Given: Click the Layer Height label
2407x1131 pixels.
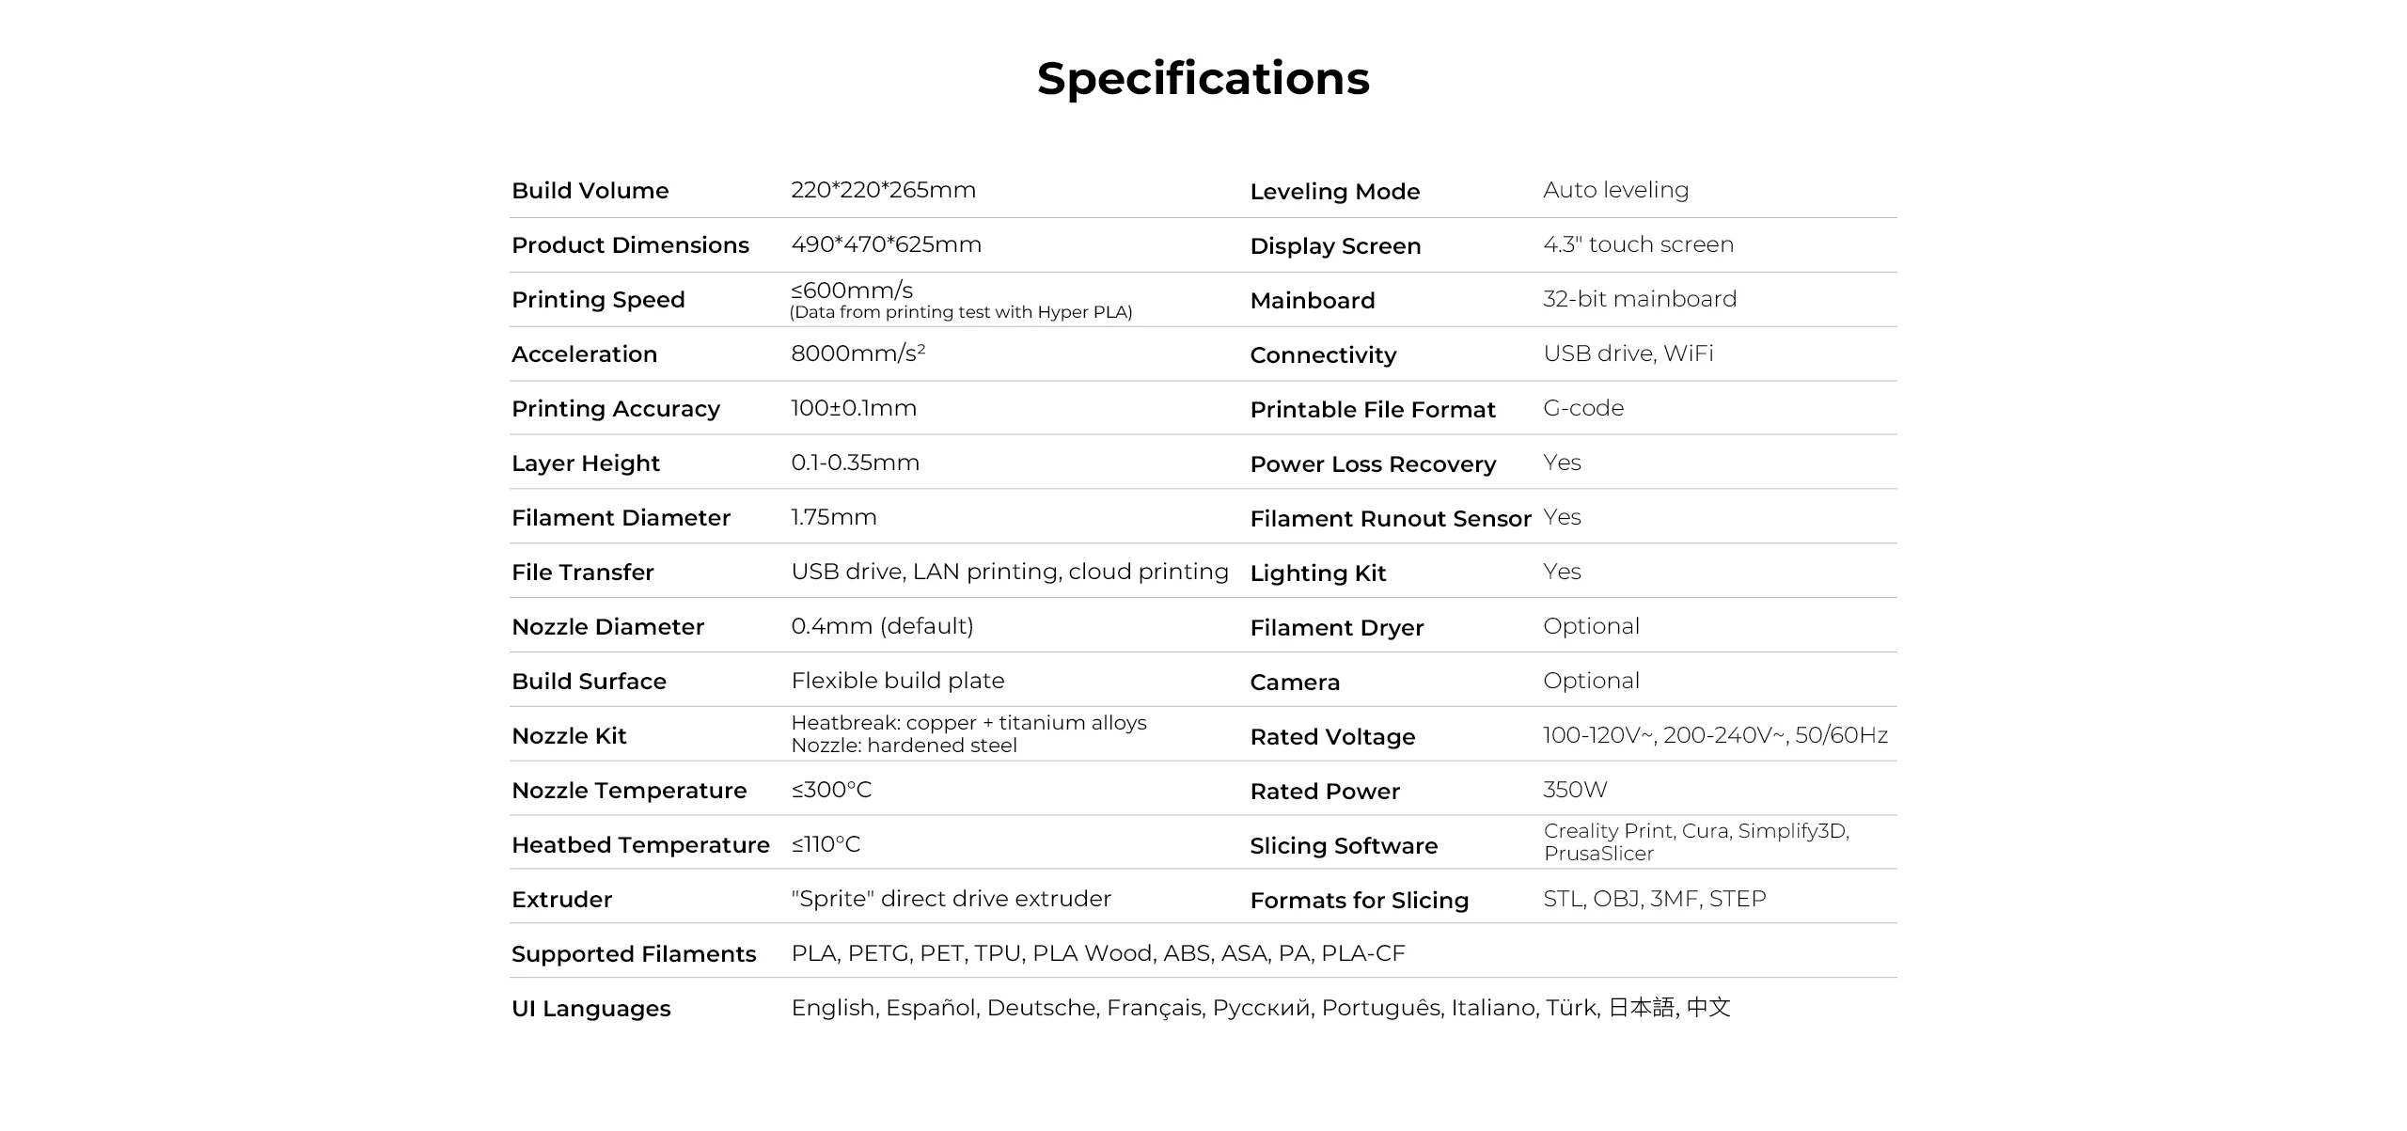Looking at the screenshot, I should pyautogui.click(x=585, y=463).
